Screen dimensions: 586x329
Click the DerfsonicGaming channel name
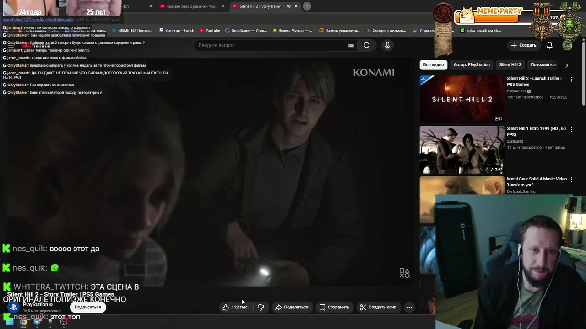tap(521, 191)
